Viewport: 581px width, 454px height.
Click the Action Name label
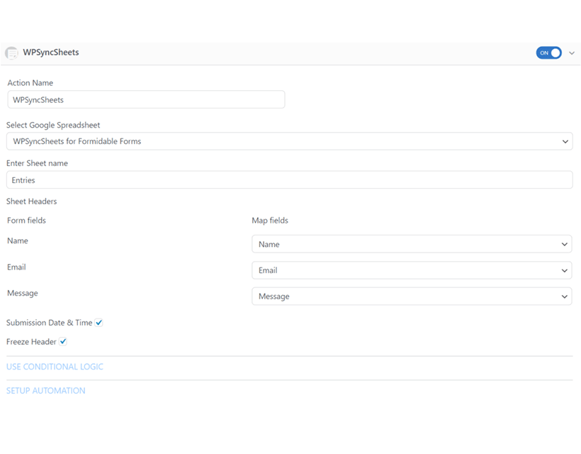click(x=30, y=83)
